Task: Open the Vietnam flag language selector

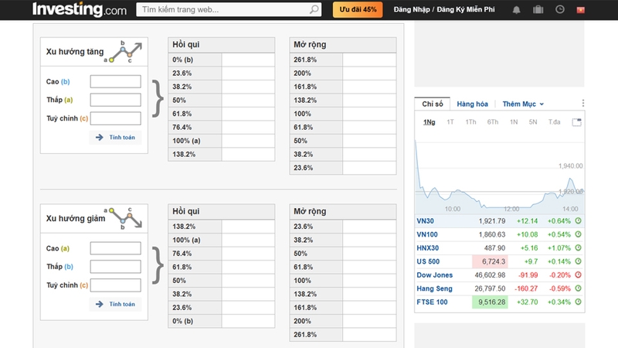Action: click(x=581, y=10)
